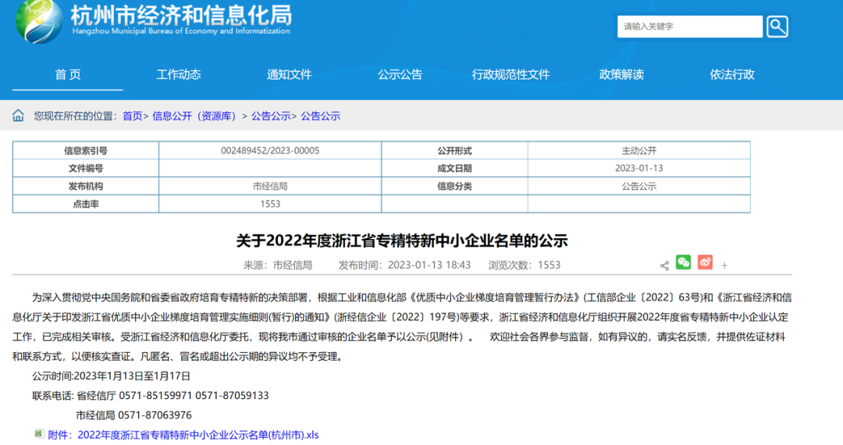The height and width of the screenshot is (445, 843).
Task: Open 公示公告 navigation menu item
Action: 400,74
